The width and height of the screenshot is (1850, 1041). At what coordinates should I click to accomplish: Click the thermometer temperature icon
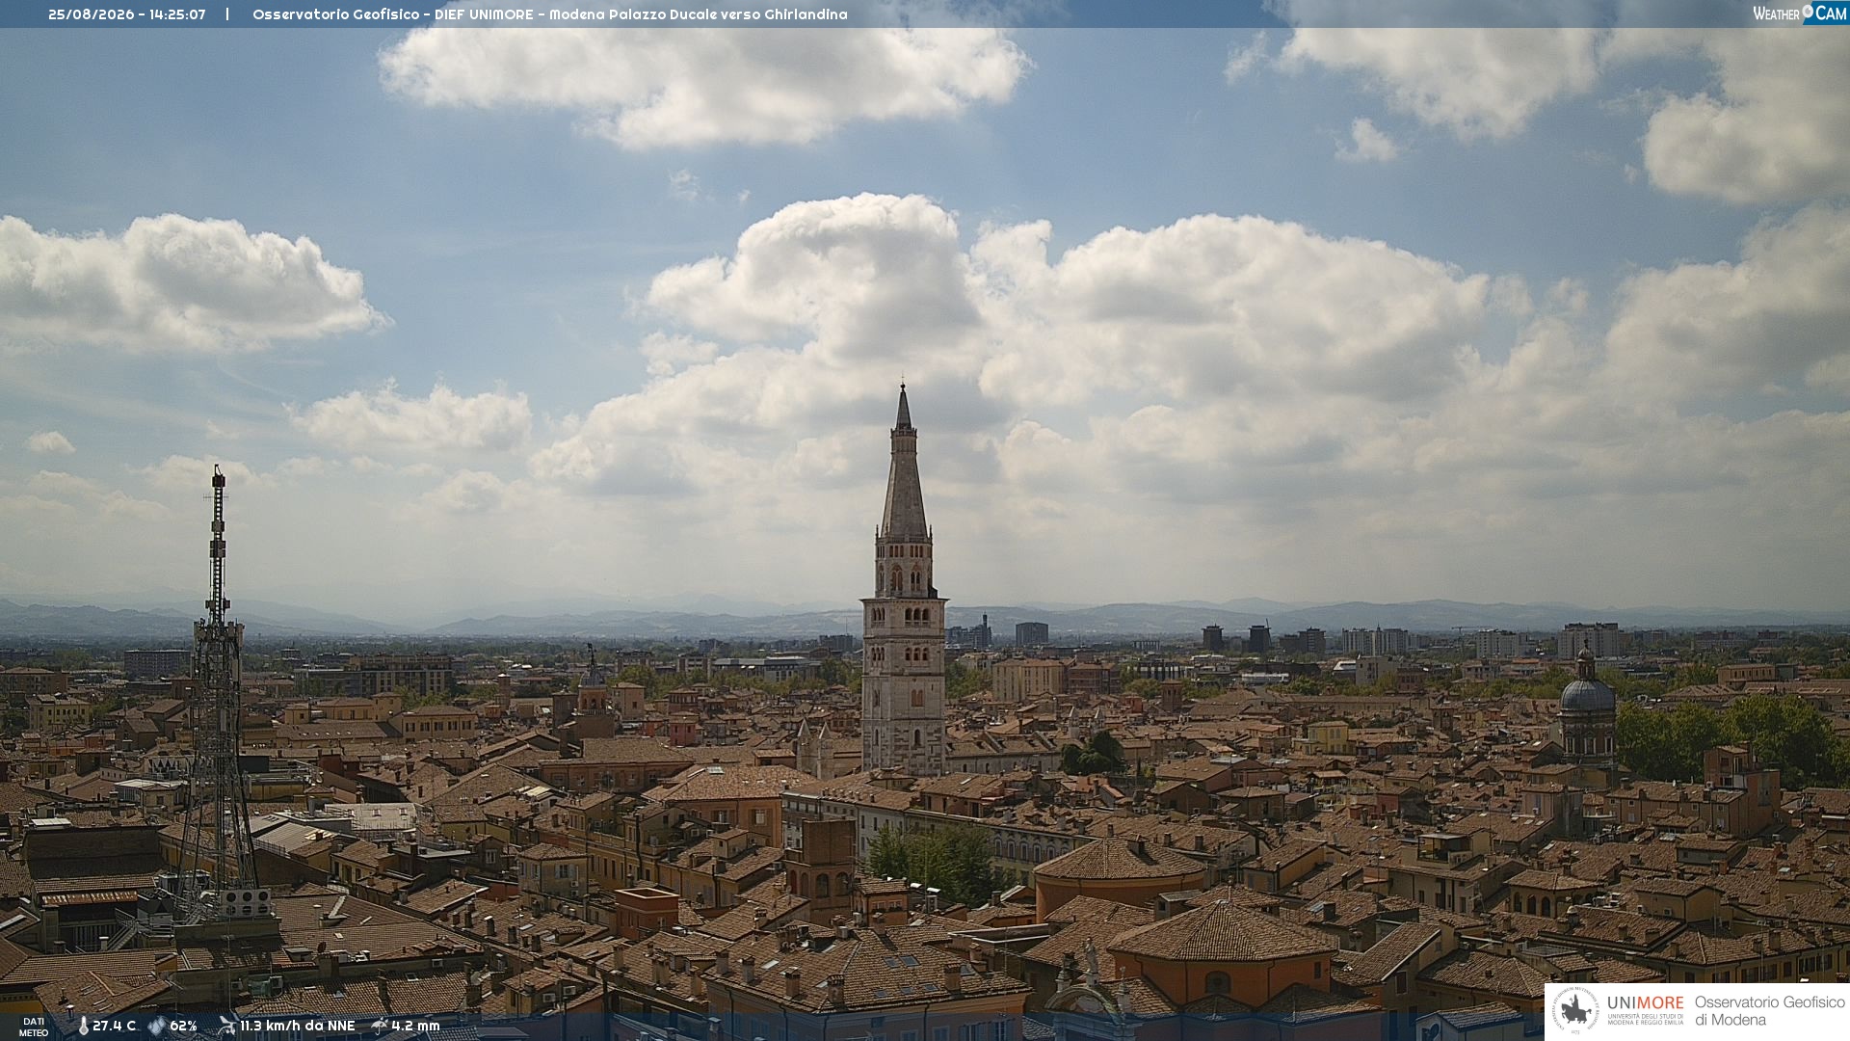[x=83, y=1026]
